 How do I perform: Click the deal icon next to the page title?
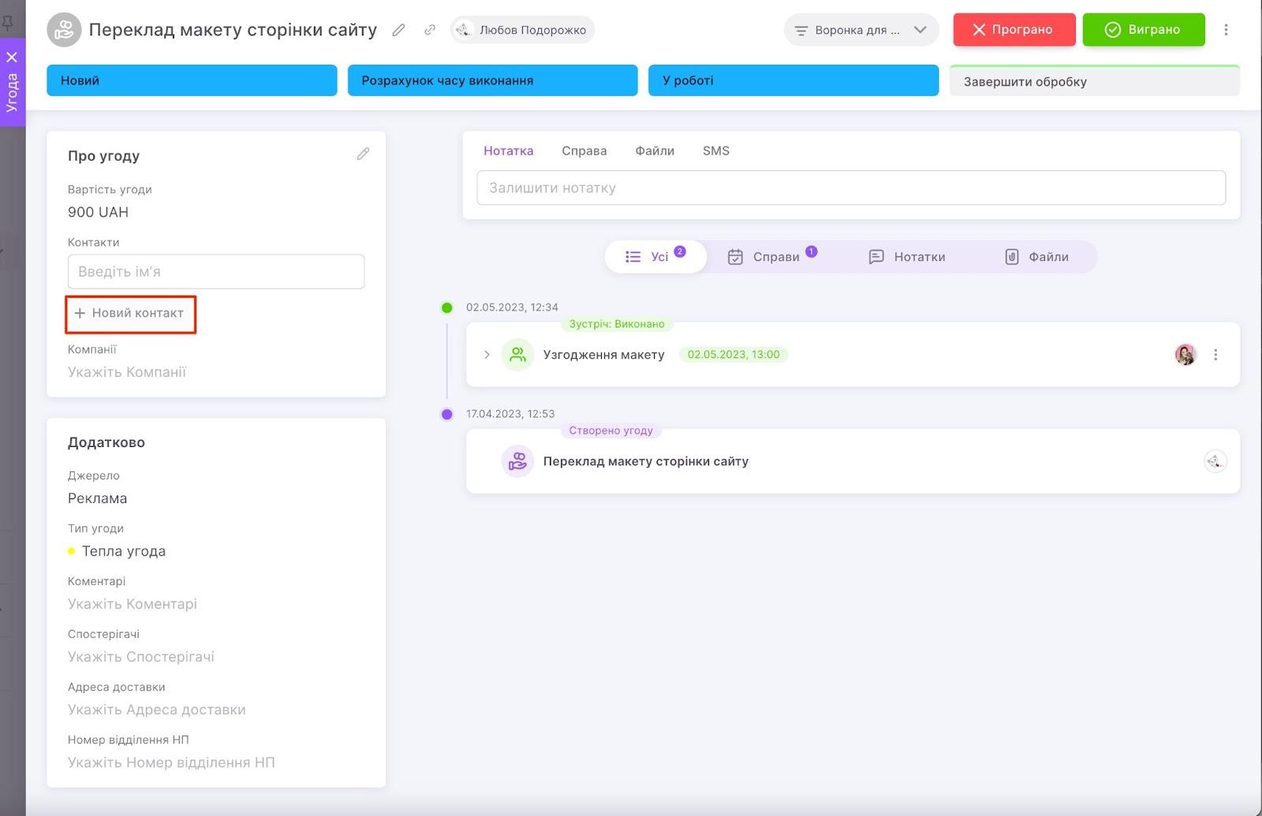coord(64,30)
